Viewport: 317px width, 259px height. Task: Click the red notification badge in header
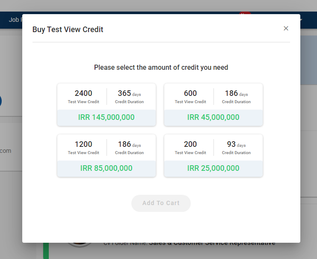point(245,14)
